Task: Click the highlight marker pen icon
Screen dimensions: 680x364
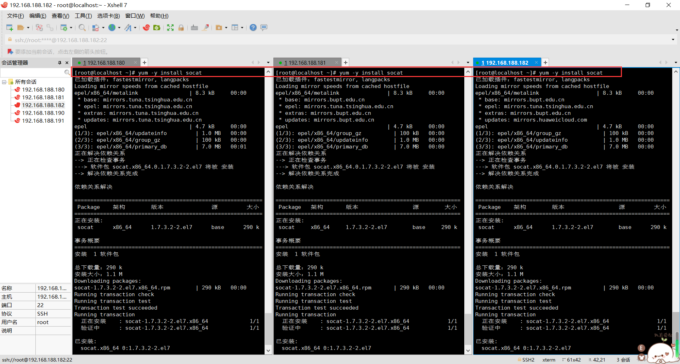Action: coord(205,28)
